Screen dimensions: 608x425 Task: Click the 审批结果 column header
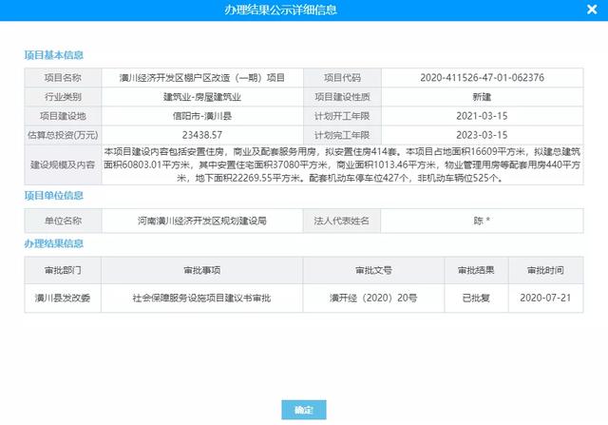tap(476, 270)
